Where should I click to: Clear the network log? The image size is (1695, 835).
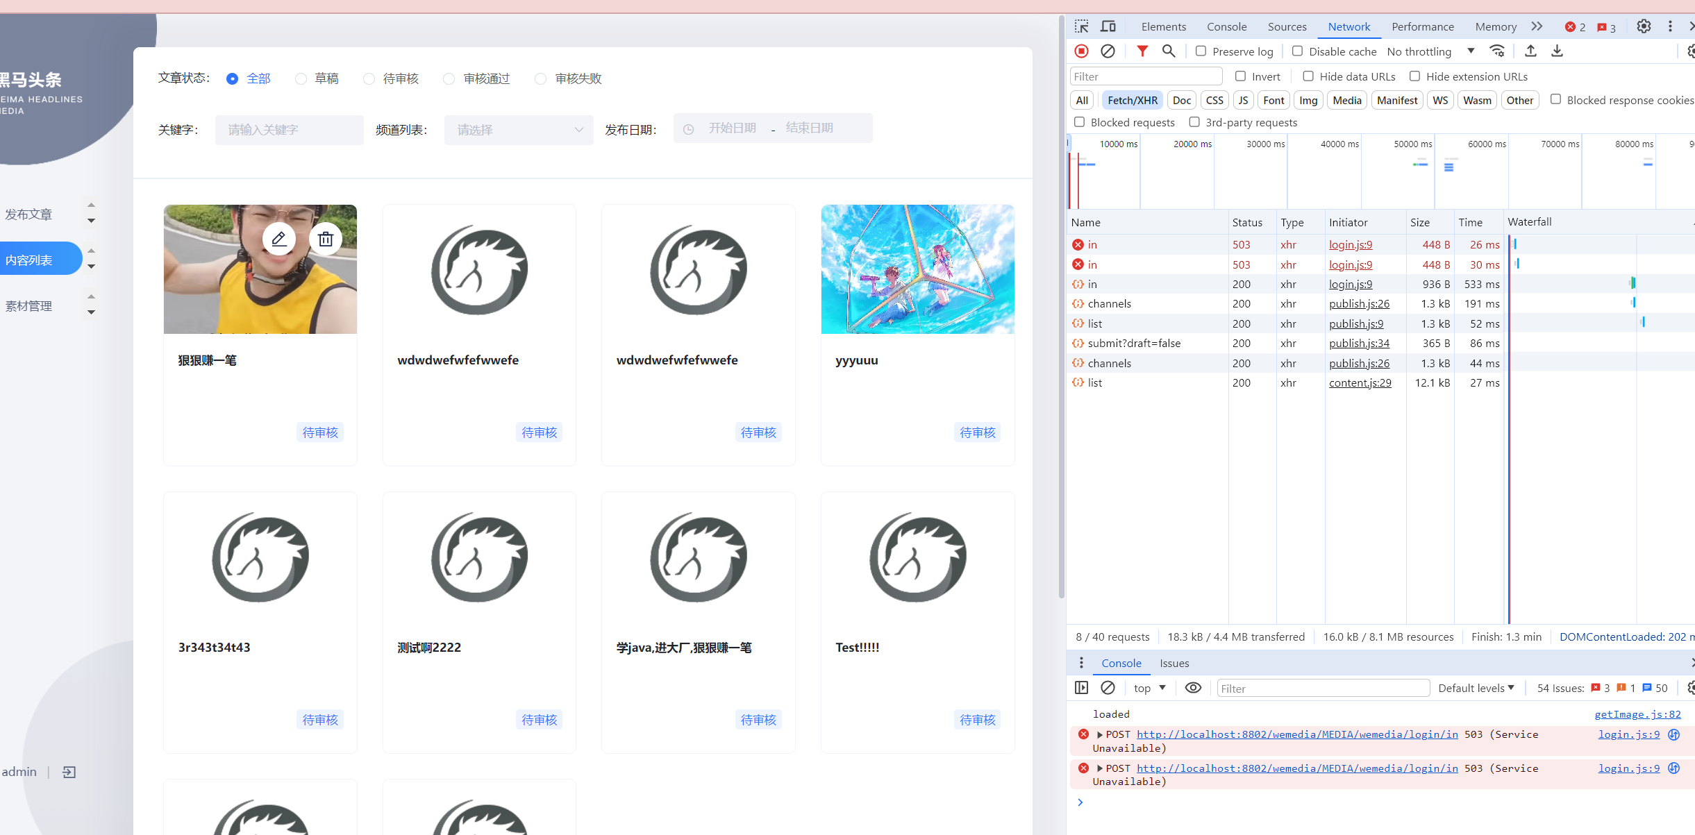point(1108,51)
